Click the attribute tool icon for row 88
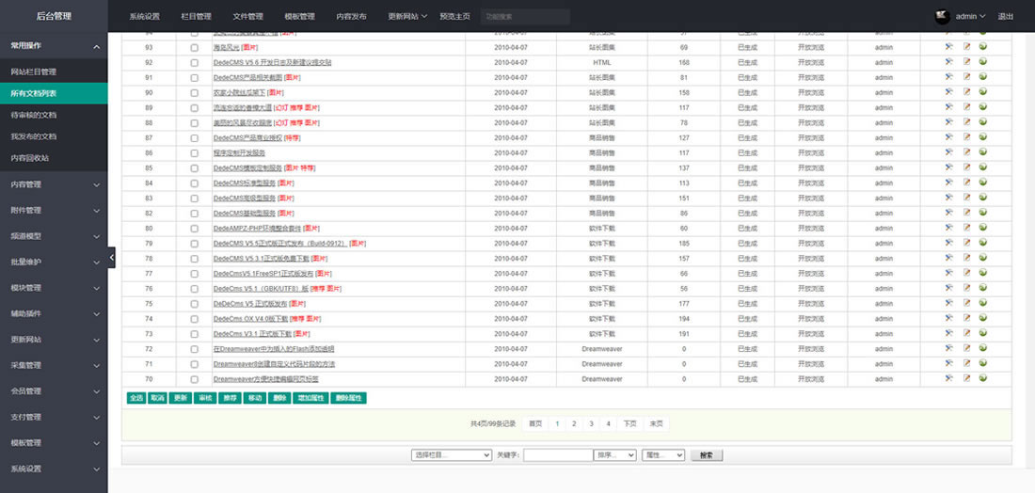This screenshot has height=493, width=1035. (x=949, y=122)
